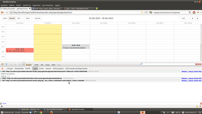Switch to the Firebug HTML tab
The height and width of the screenshot is (114, 202).
pyautogui.click(x=37, y=65)
